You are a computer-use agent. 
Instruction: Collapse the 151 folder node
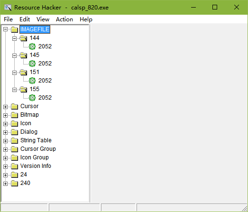[14, 73]
